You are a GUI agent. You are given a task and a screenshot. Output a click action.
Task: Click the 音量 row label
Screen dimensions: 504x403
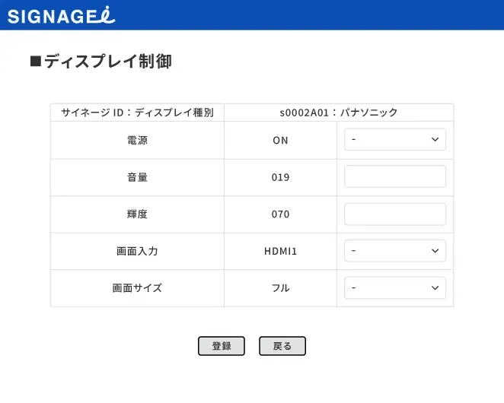coord(137,177)
